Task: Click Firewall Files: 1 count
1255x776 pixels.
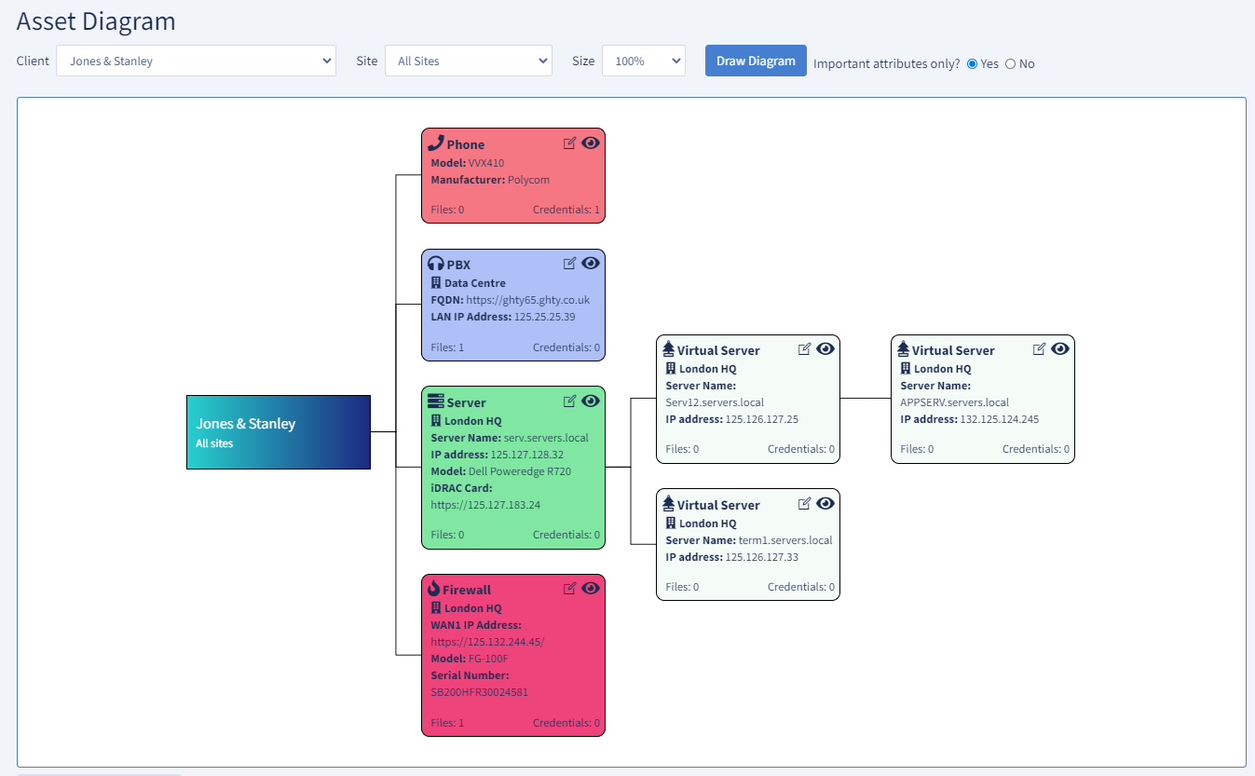Action: pyautogui.click(x=447, y=723)
